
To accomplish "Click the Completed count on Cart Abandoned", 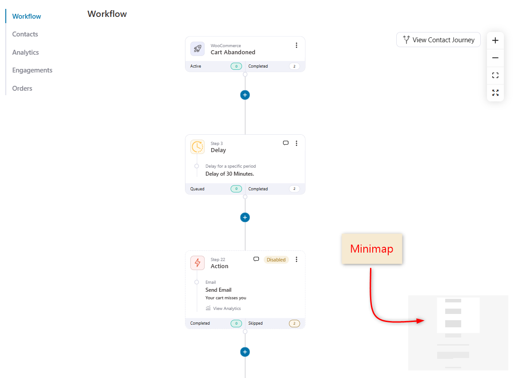I will click(294, 66).
